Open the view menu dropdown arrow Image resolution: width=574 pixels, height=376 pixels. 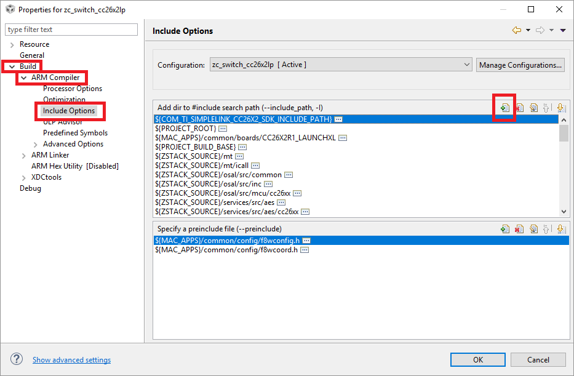click(563, 30)
